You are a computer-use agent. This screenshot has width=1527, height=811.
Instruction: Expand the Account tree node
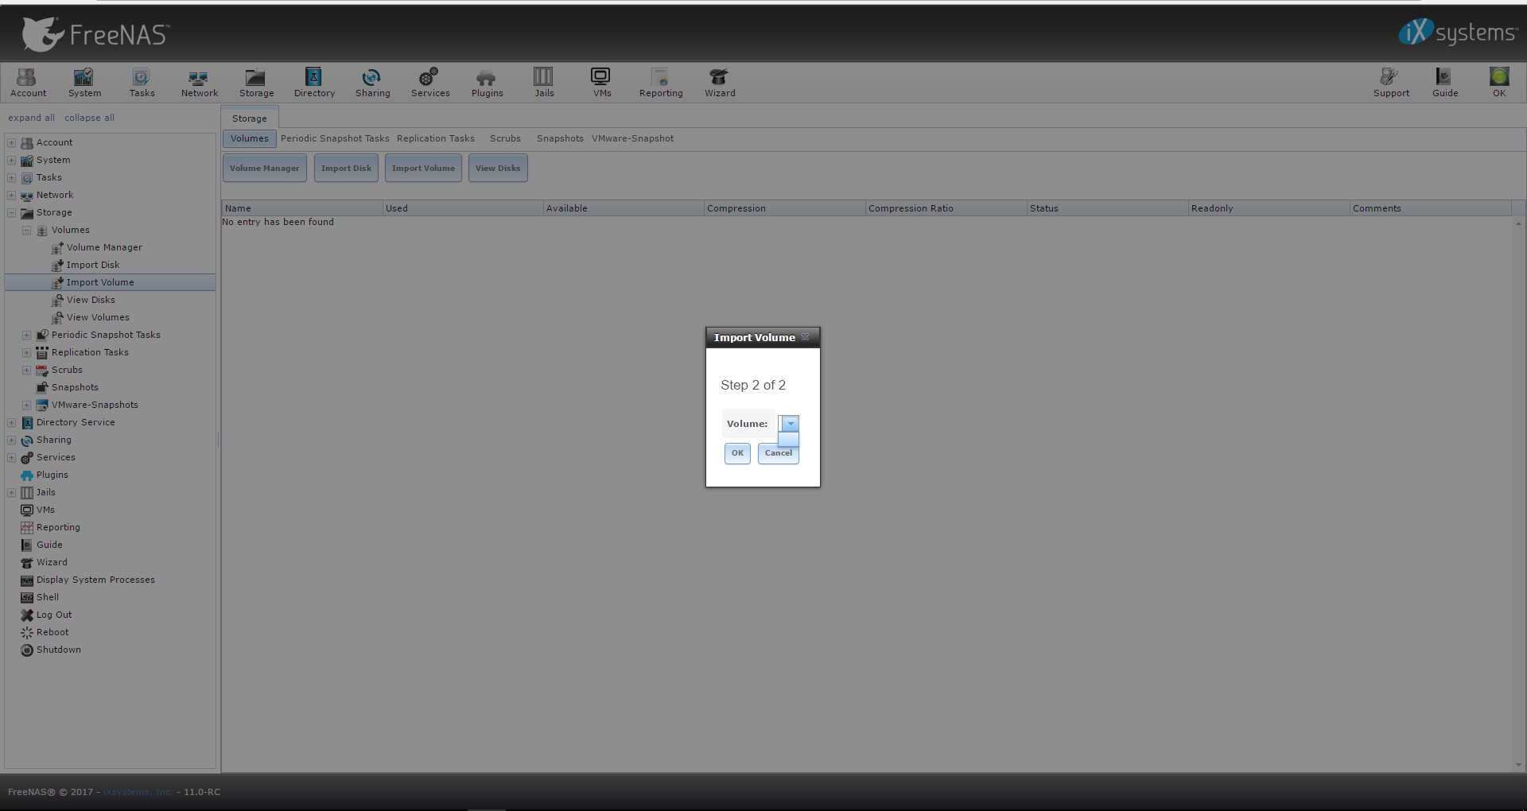pyautogui.click(x=11, y=142)
